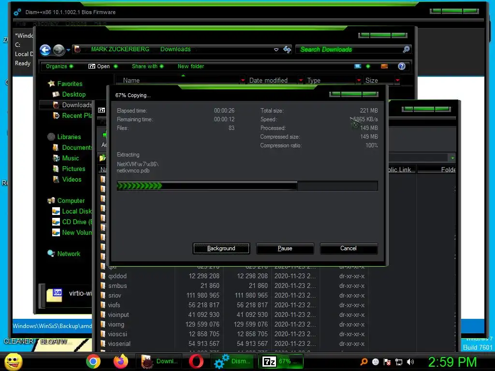Open the recent pages dropdown next to Forward
Screen dimensions: 495x371
[68, 50]
